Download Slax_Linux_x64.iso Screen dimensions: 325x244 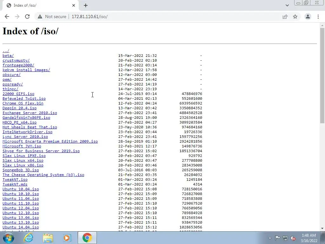[23, 160]
